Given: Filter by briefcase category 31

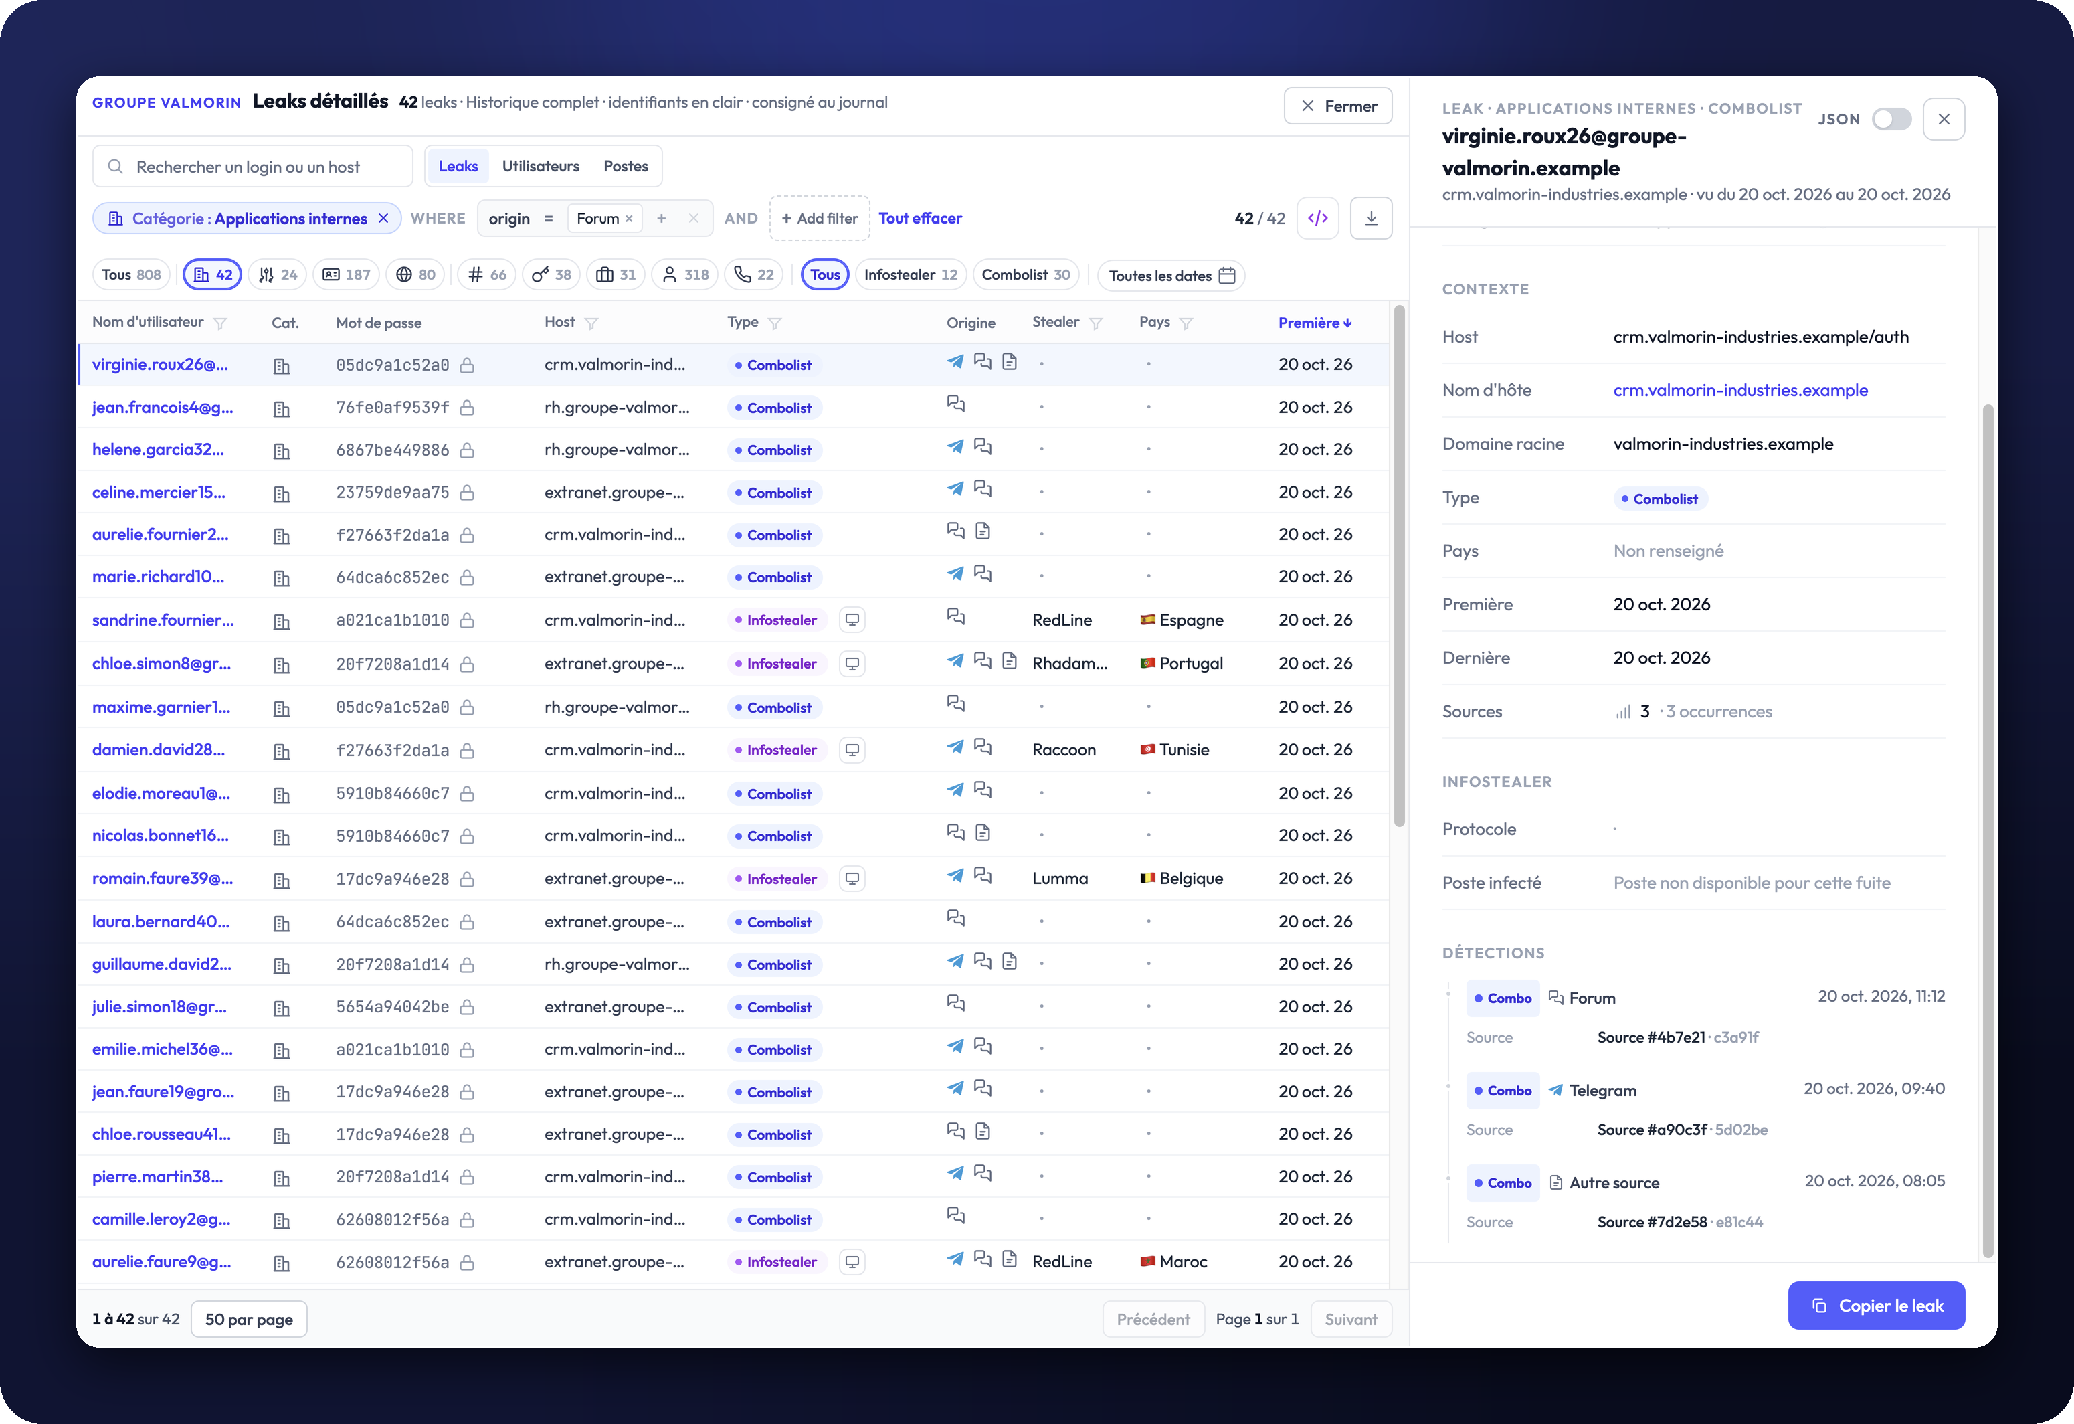Looking at the screenshot, I should click(x=616, y=275).
